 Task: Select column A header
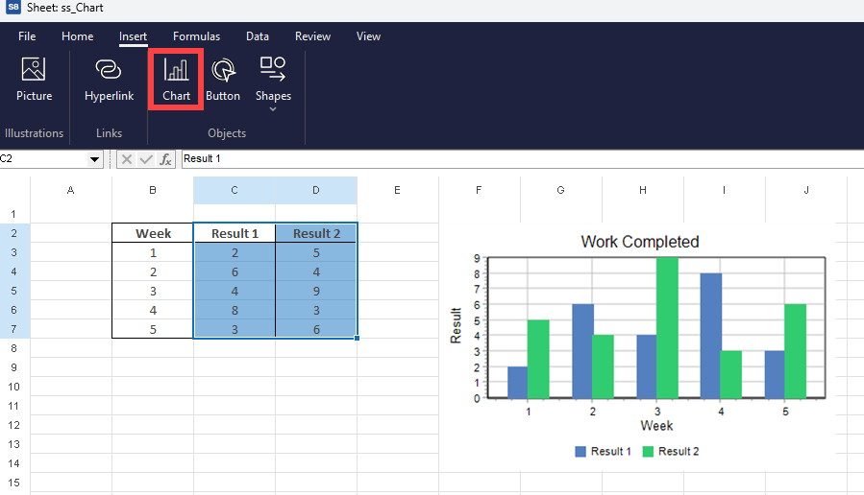coord(70,190)
